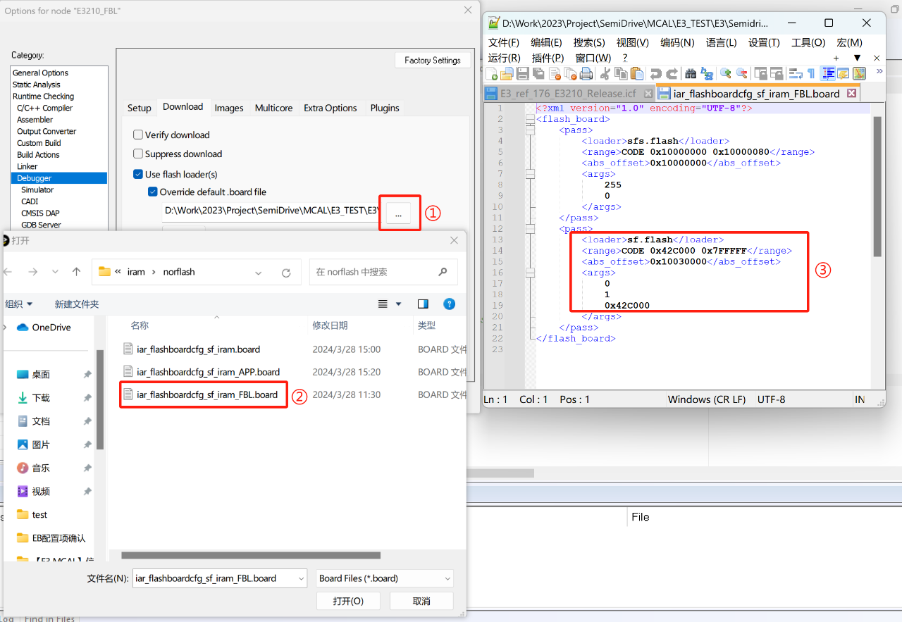This screenshot has width=902, height=622.
Task: Open the 编码(N) menu in Notepad++
Action: pos(676,42)
